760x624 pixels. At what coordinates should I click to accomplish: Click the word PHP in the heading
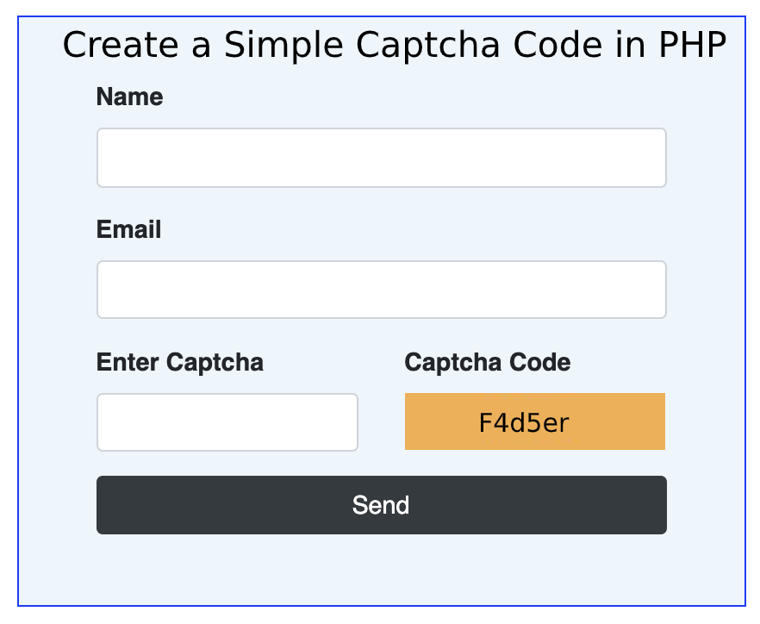pyautogui.click(x=693, y=45)
